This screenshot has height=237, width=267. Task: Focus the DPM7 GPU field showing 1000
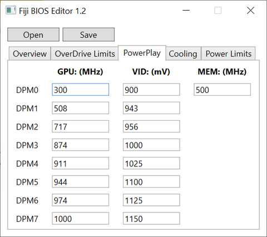(81, 219)
